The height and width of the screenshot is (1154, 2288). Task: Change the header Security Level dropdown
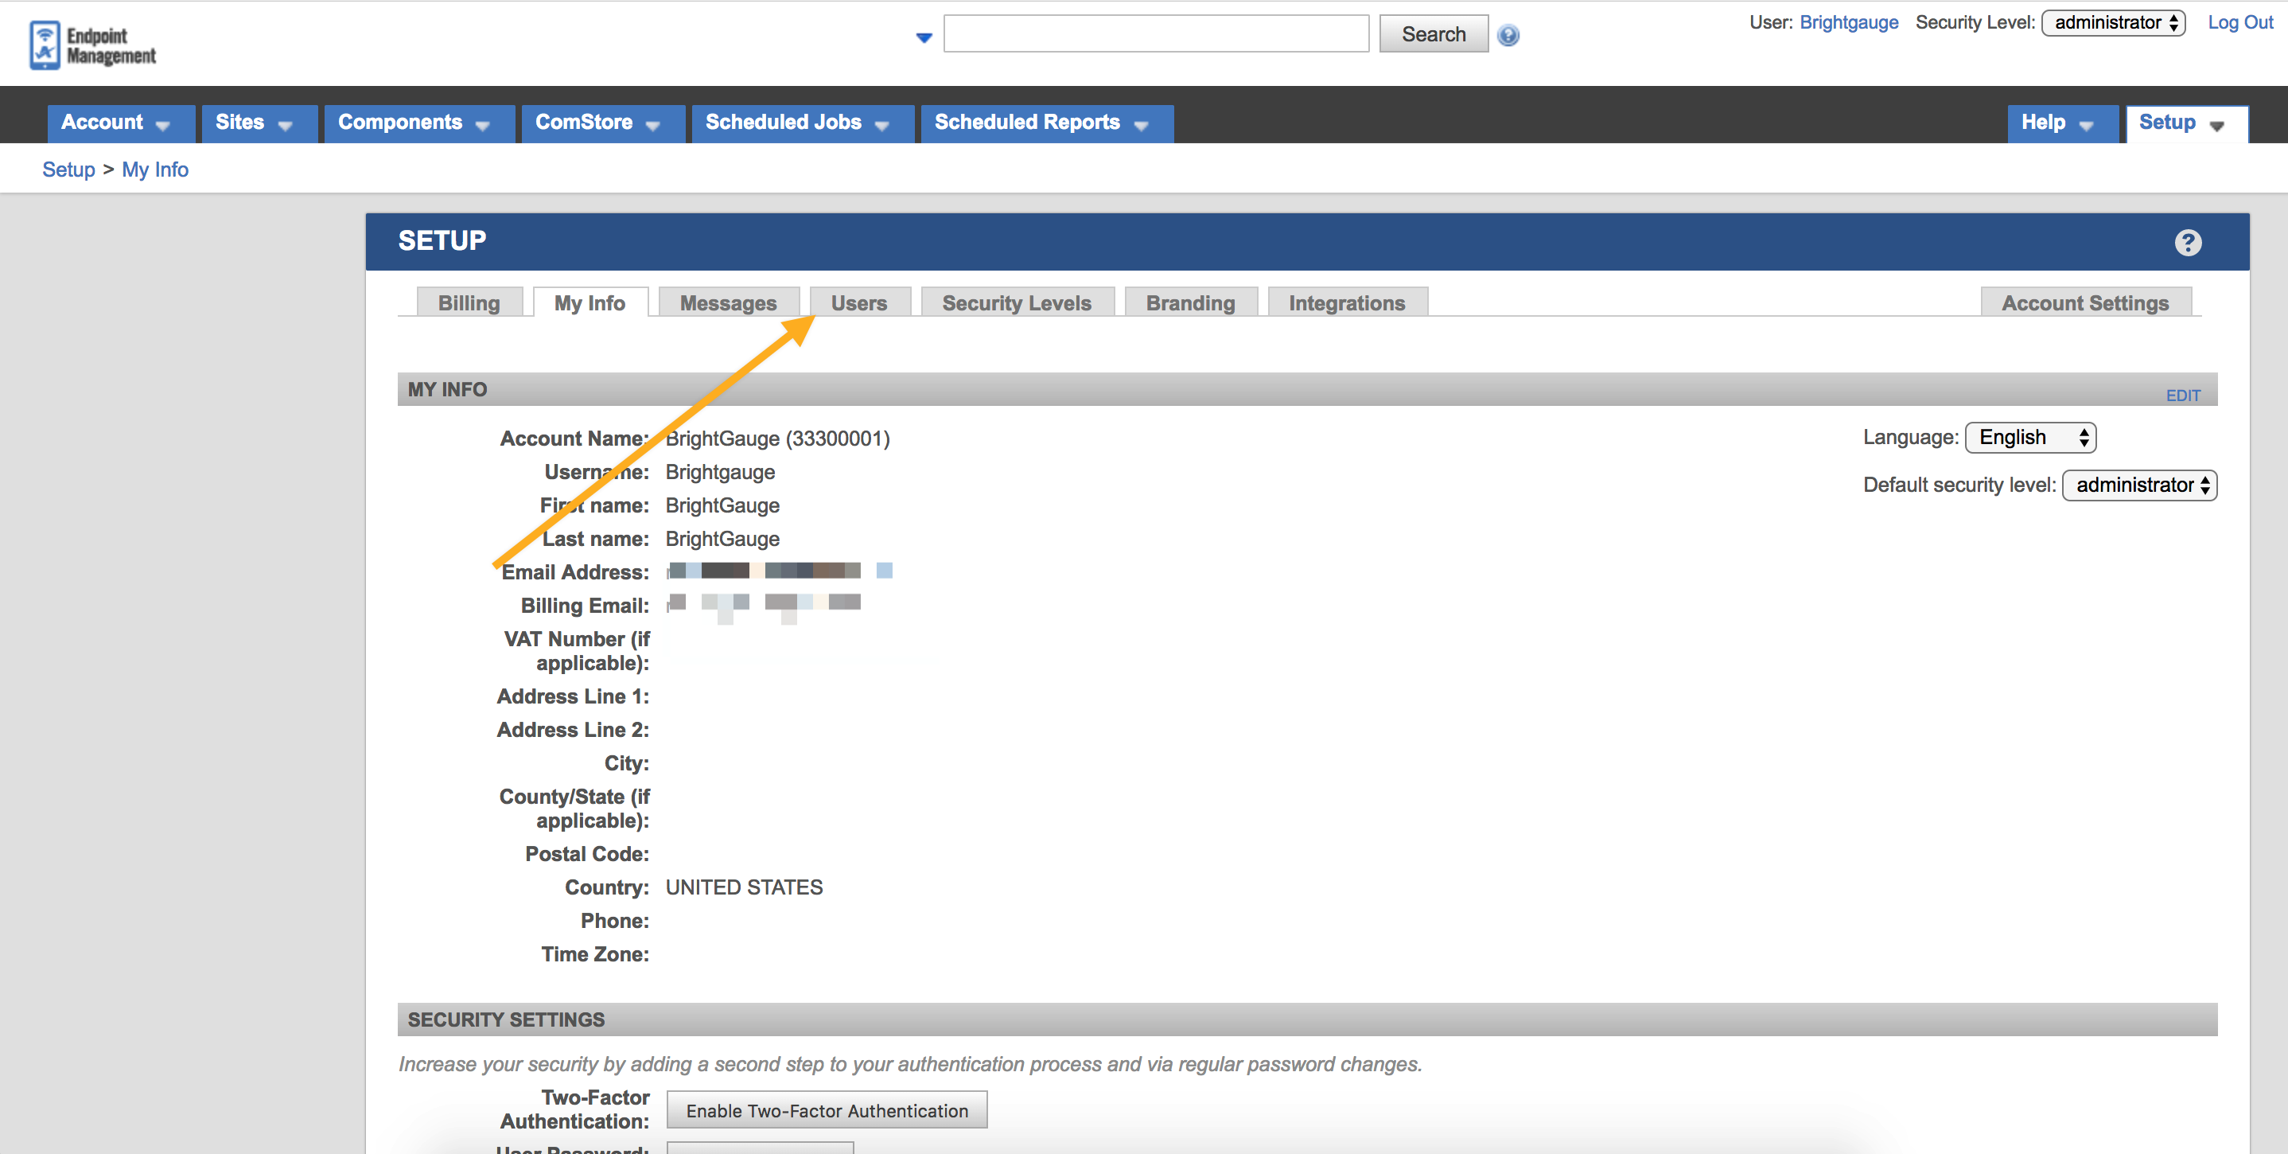point(2113,23)
